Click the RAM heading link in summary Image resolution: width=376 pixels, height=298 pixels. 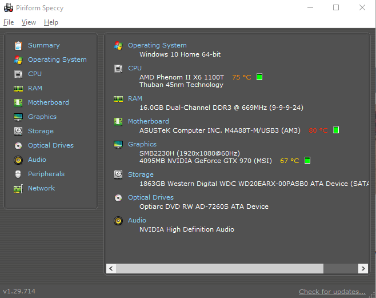tap(135, 98)
